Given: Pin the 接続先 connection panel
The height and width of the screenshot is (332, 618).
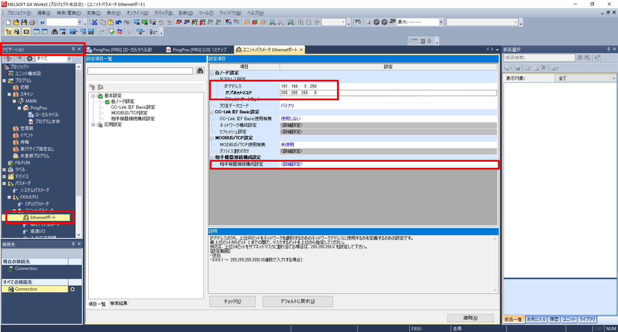Looking at the screenshot, I should (73, 244).
